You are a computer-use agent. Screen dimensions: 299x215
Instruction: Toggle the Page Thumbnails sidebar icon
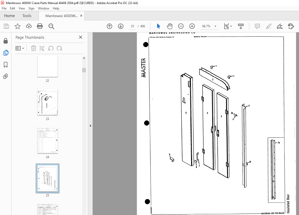pos(6,53)
